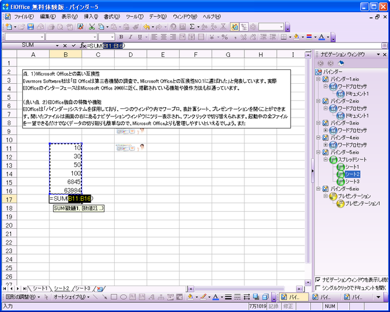Click the Undo arrow icon
The height and width of the screenshot is (312, 390).
coord(147,26)
